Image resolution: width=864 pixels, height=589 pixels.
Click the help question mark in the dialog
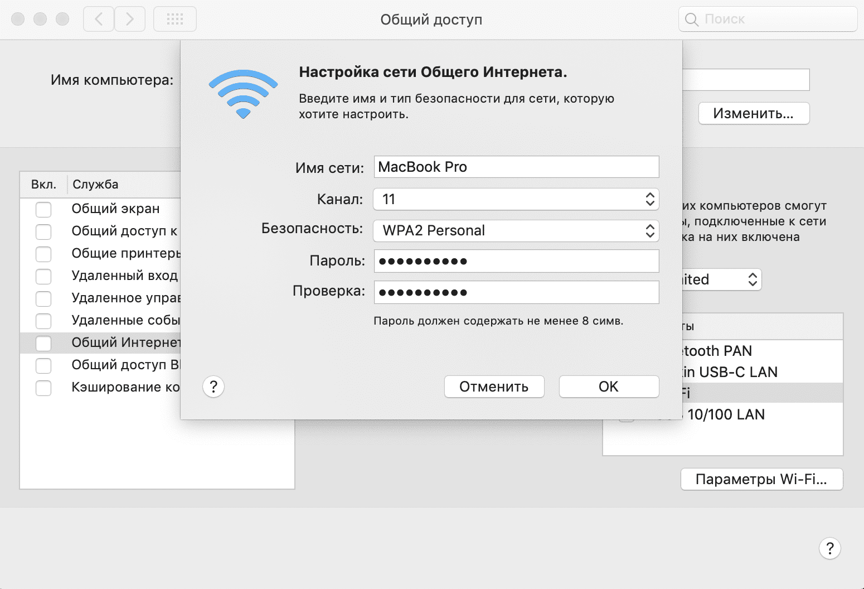213,386
